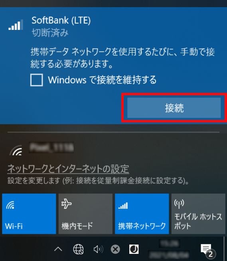This screenshot has width=227, height=261.
Task: Click the 接続 button to connect
Action: coord(174,108)
